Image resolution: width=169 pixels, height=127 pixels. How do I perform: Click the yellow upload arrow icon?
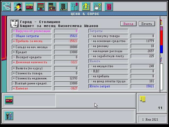(x=86, y=7)
